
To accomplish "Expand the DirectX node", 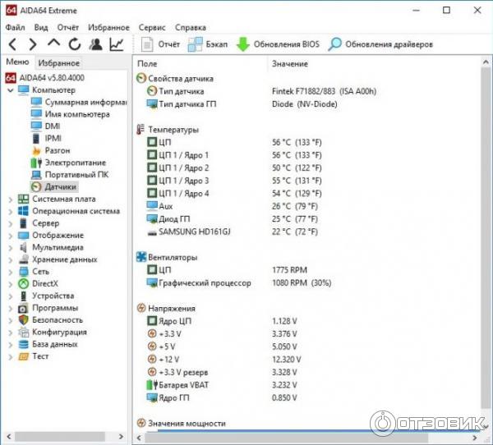I will coord(11,284).
